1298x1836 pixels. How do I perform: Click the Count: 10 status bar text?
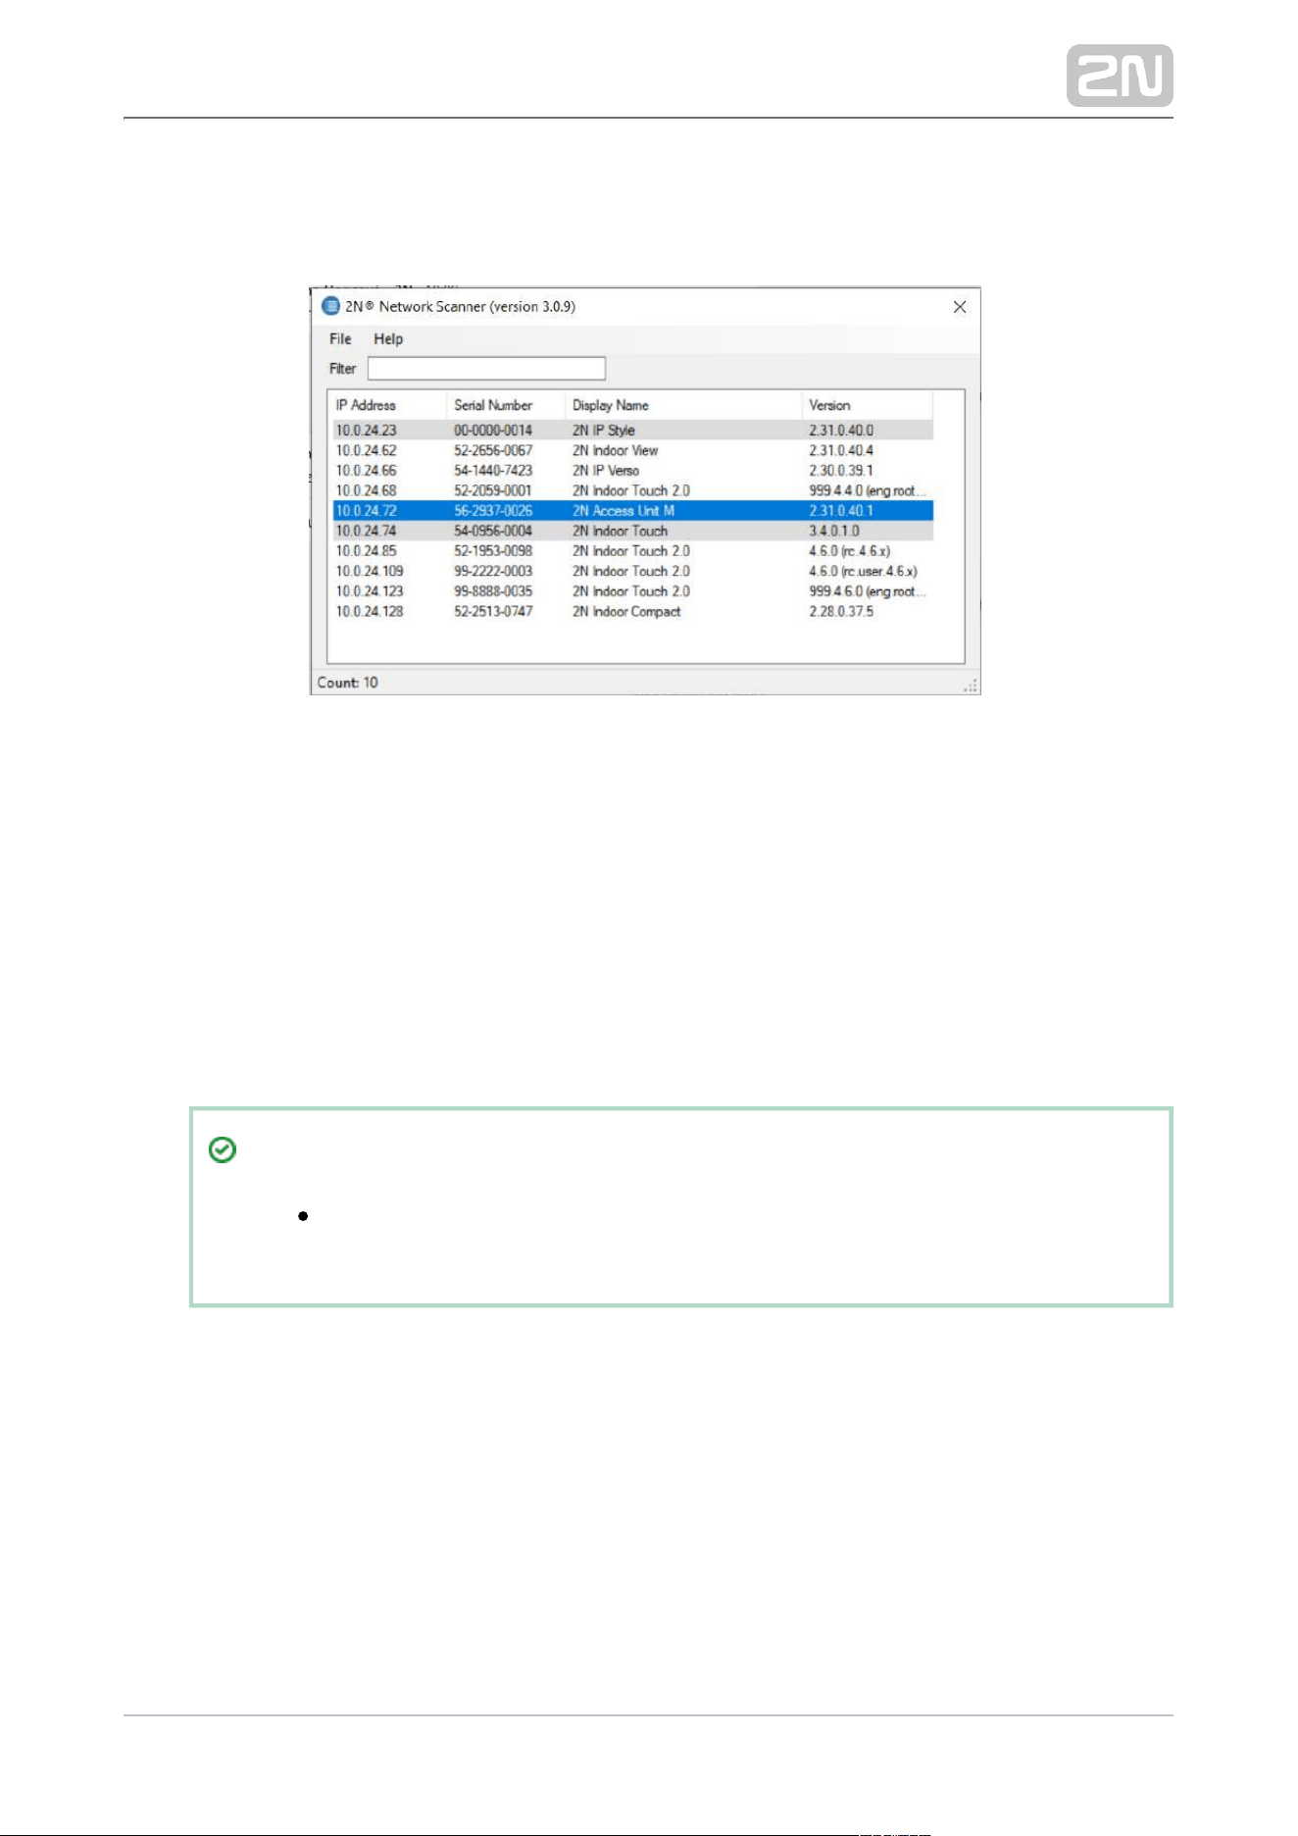[x=348, y=683]
